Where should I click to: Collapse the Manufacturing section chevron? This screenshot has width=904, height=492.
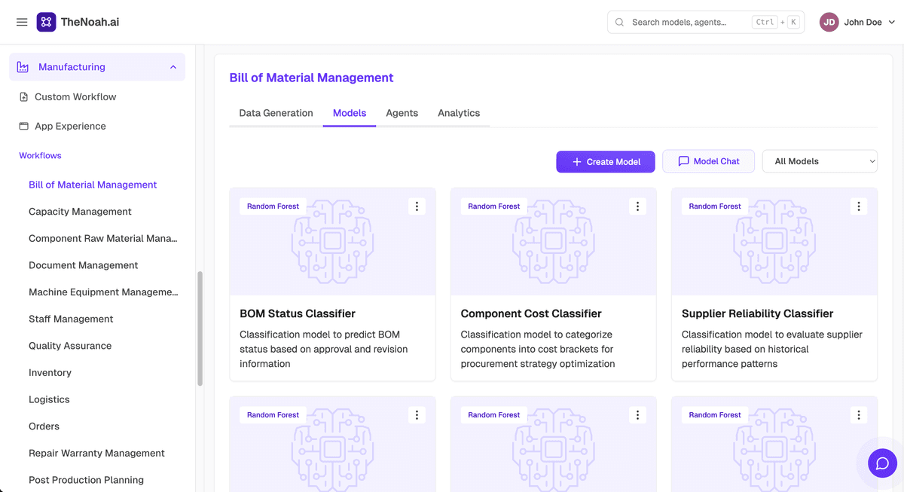[x=173, y=67]
